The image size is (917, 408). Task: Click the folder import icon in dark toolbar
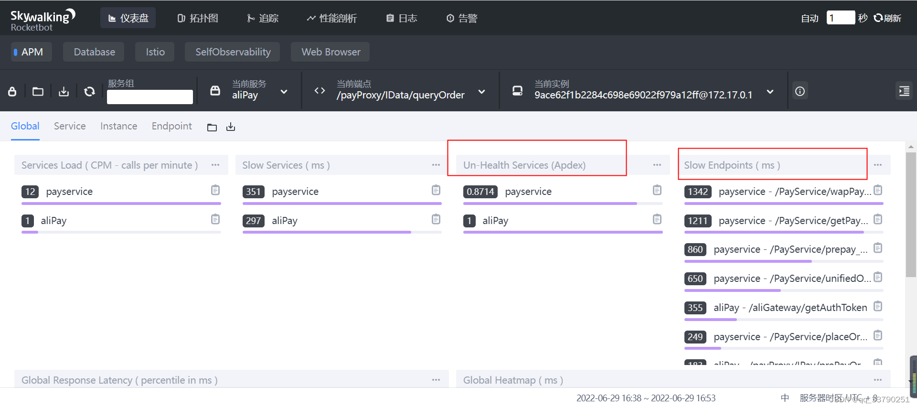(38, 91)
